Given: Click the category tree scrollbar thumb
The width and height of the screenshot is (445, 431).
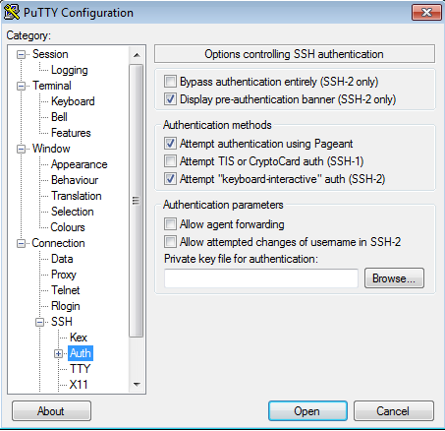Looking at the screenshot, I should click(x=136, y=201).
